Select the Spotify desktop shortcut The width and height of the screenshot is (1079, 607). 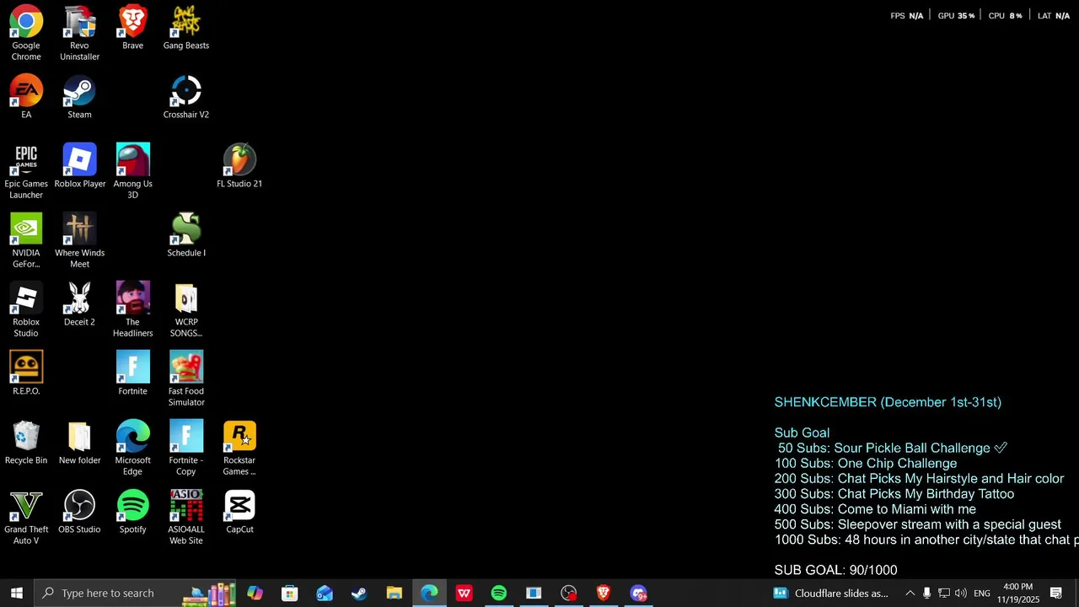coord(132,512)
